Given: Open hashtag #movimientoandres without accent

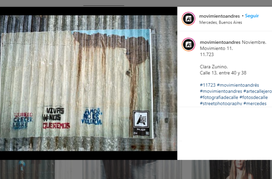Looking at the screenshot, I should coord(221,91).
